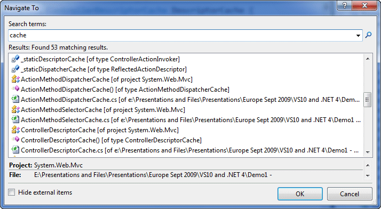Click results list scroll up arrow
This screenshot has height=209, width=381.
(368, 59)
